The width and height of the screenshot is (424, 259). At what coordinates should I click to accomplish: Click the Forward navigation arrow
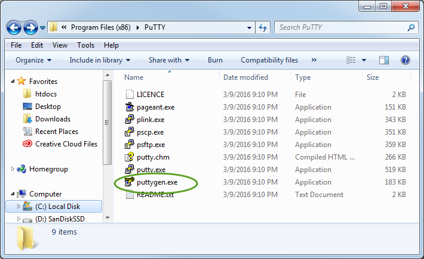pos(30,27)
